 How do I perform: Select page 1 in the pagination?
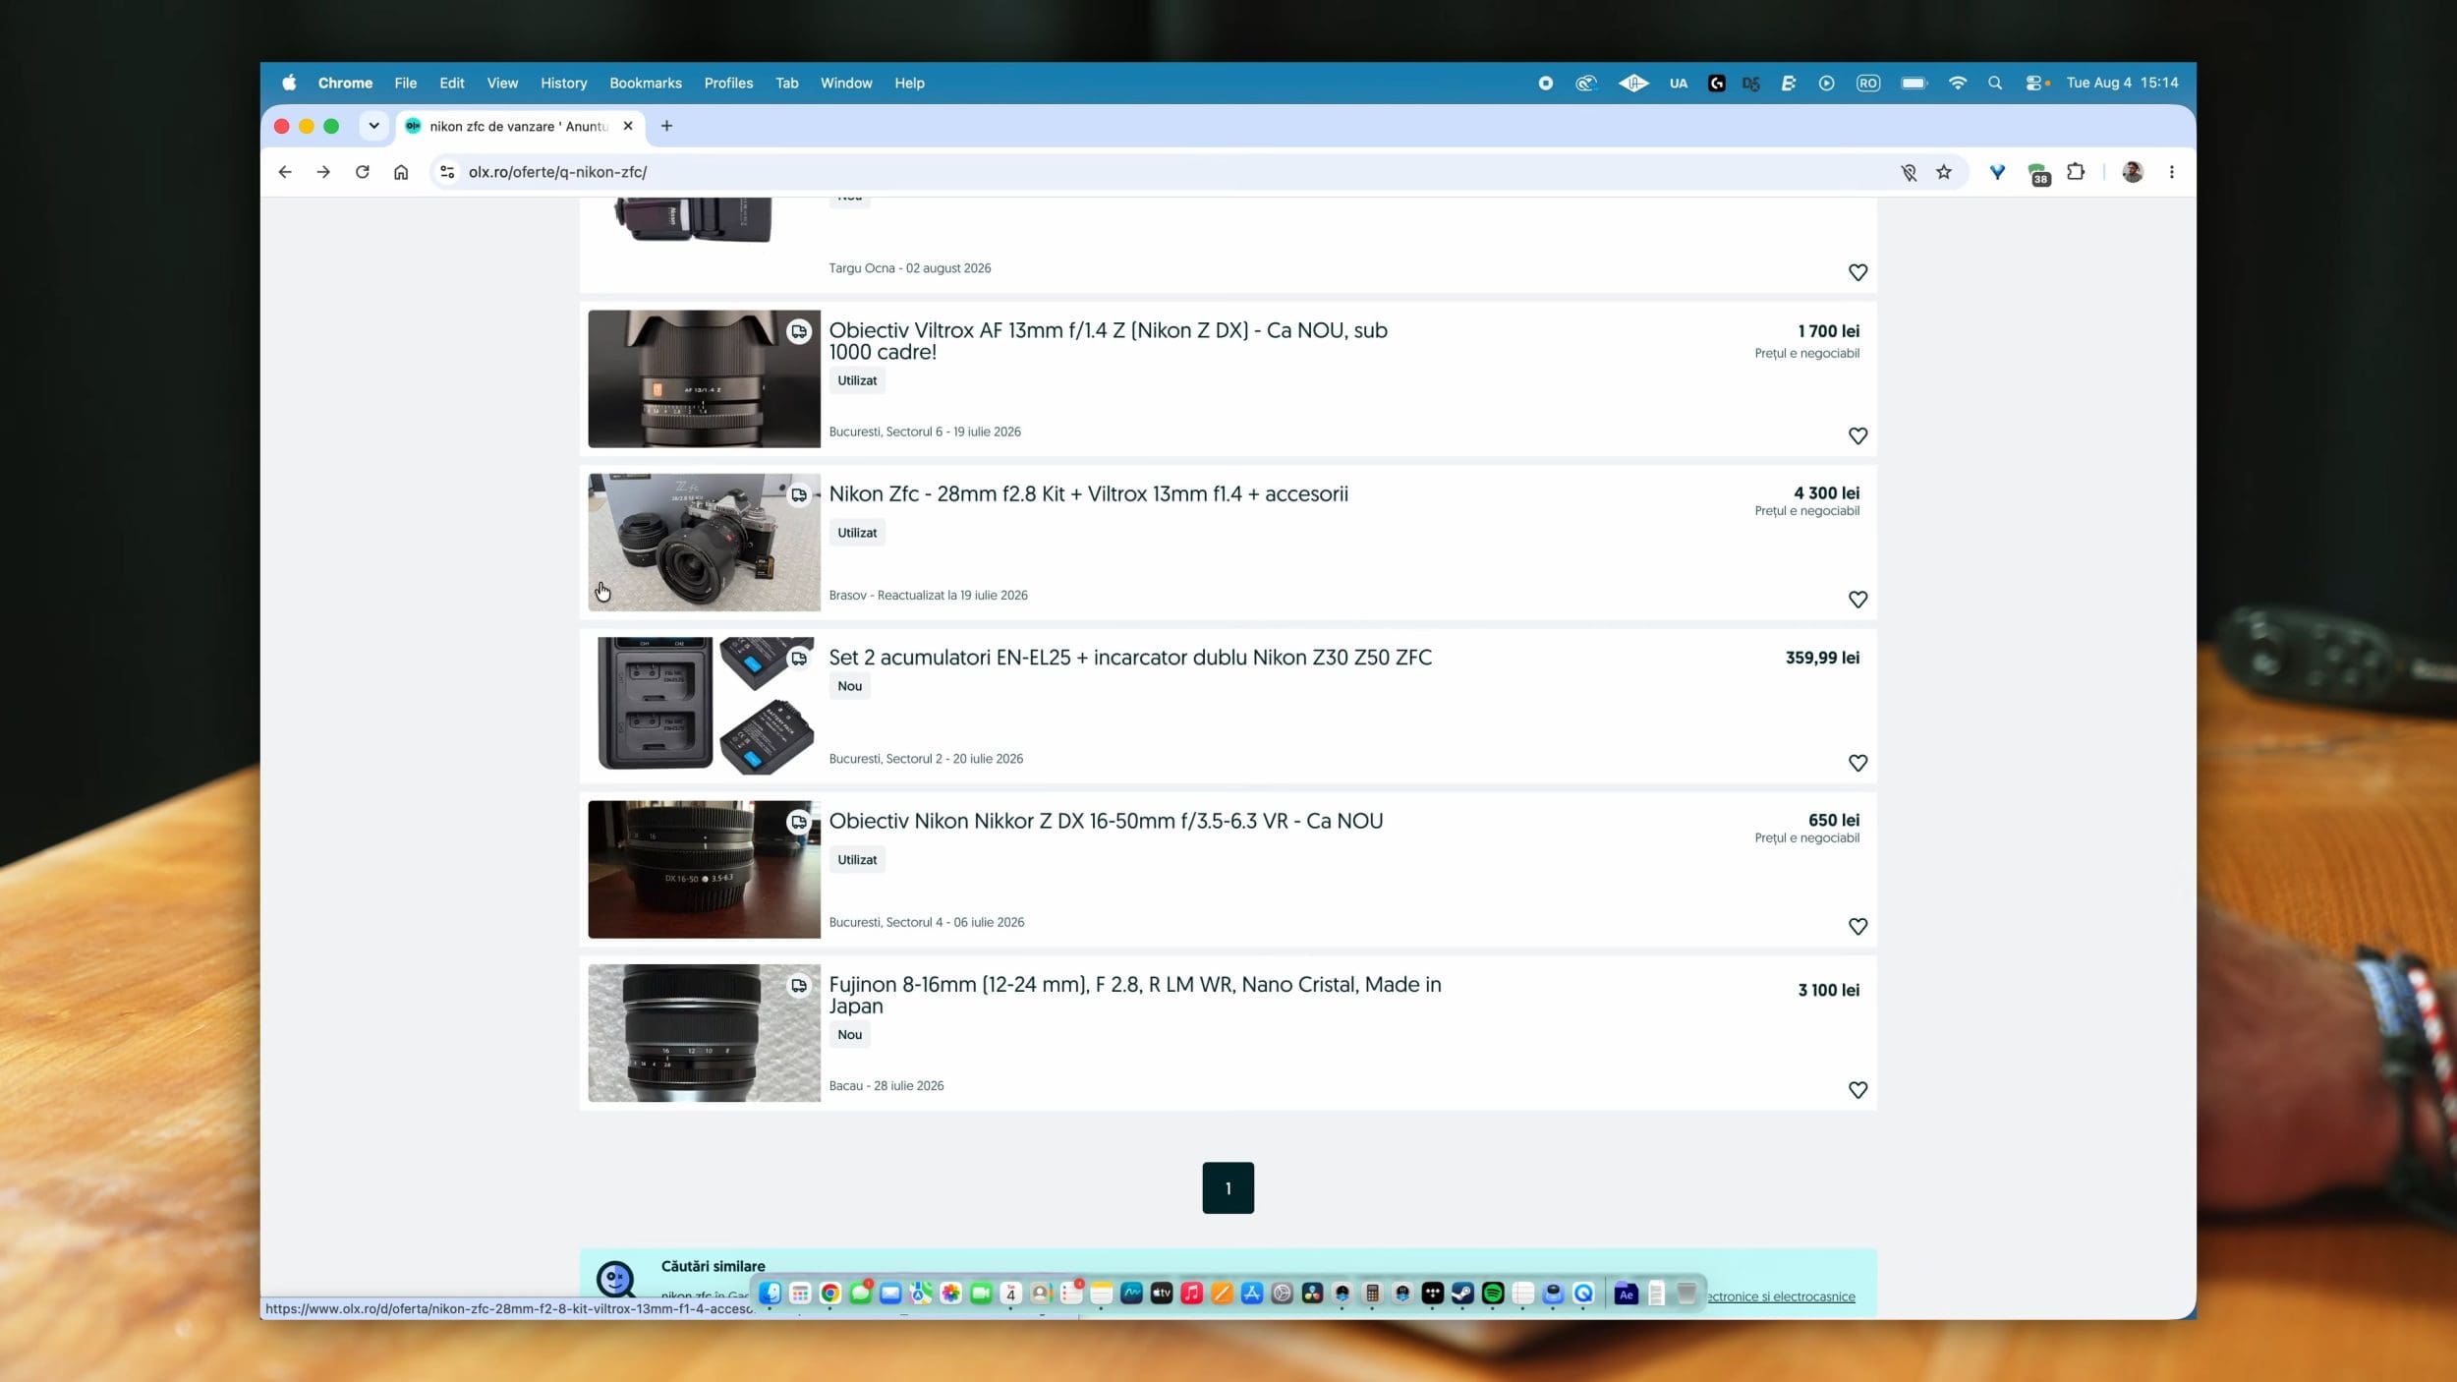click(1228, 1187)
